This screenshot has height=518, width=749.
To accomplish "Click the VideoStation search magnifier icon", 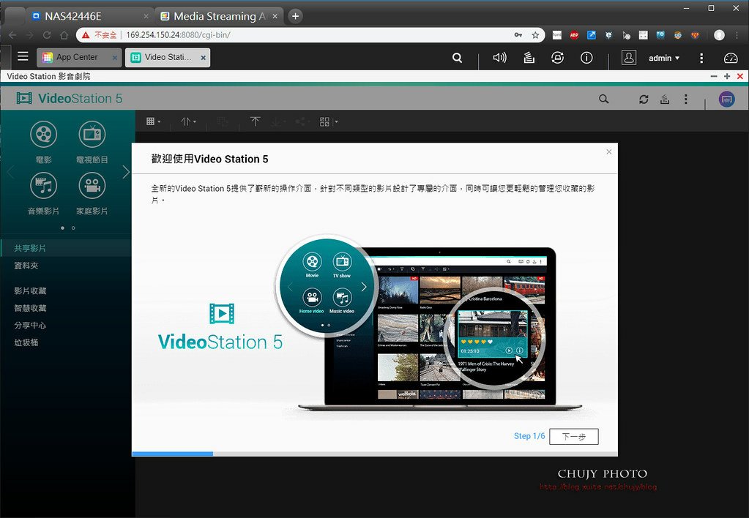I will [x=604, y=99].
